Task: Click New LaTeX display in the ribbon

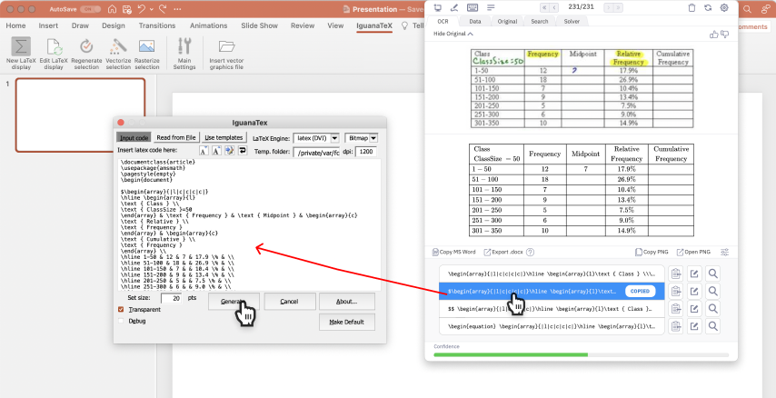Action: point(21,53)
